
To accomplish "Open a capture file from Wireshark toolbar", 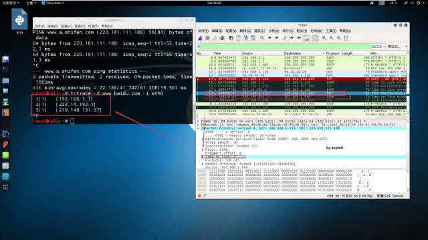I will (x=231, y=38).
